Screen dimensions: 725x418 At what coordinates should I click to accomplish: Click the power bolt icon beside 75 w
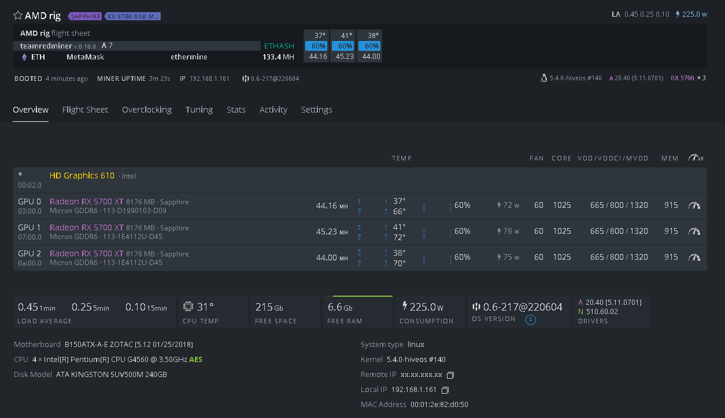[x=500, y=257]
